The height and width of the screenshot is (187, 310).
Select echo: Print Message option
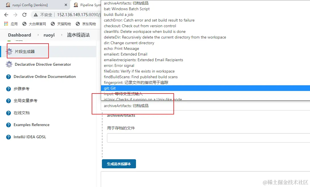pyautogui.click(x=206, y=48)
